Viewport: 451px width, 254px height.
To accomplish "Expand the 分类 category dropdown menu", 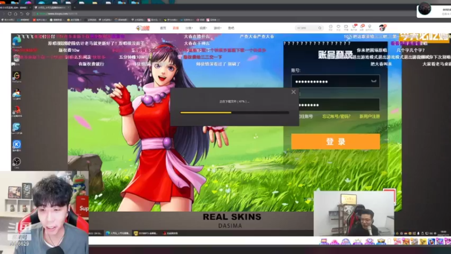I will (x=189, y=28).
